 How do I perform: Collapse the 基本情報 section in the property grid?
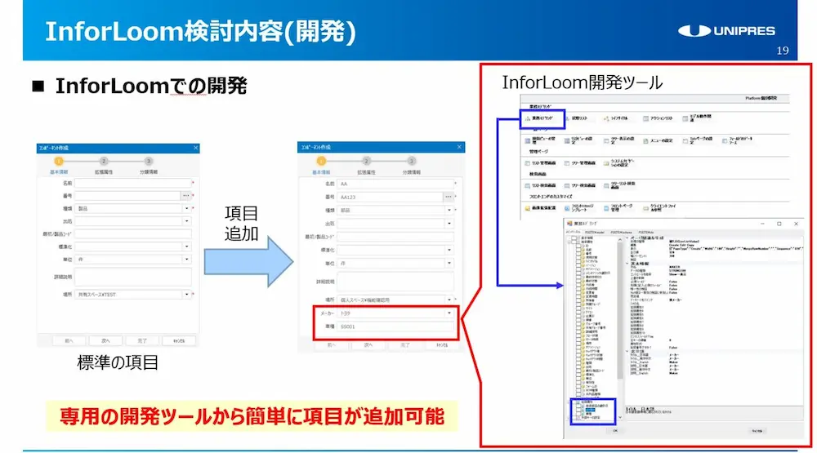click(627, 264)
